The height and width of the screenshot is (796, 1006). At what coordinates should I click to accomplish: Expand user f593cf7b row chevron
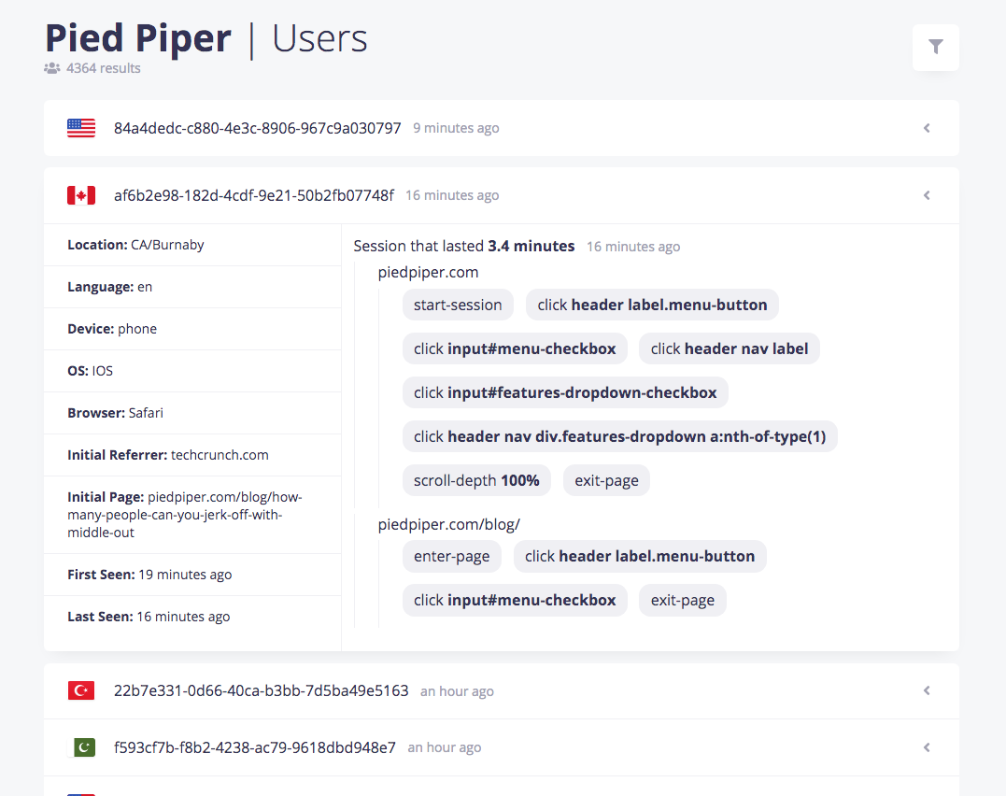927,747
